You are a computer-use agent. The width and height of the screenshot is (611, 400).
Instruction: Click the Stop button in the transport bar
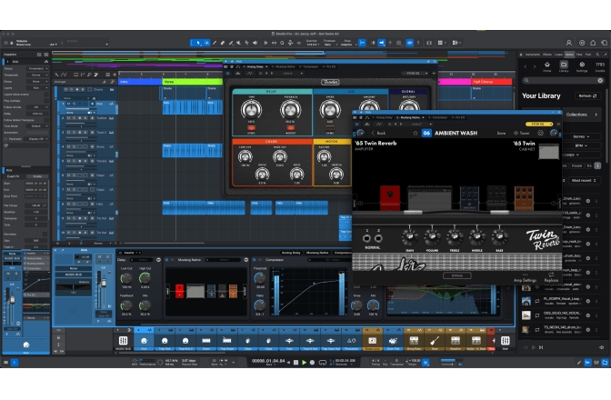[295, 362]
